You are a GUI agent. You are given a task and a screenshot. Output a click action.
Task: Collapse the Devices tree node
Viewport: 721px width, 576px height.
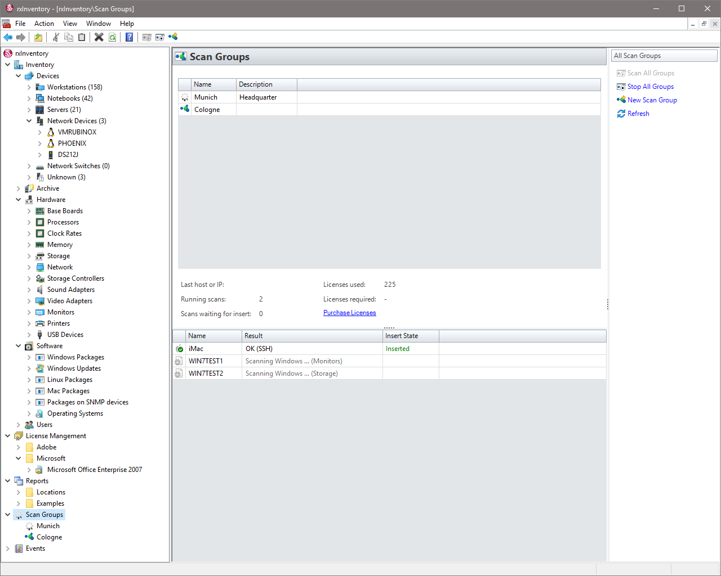tap(19, 76)
